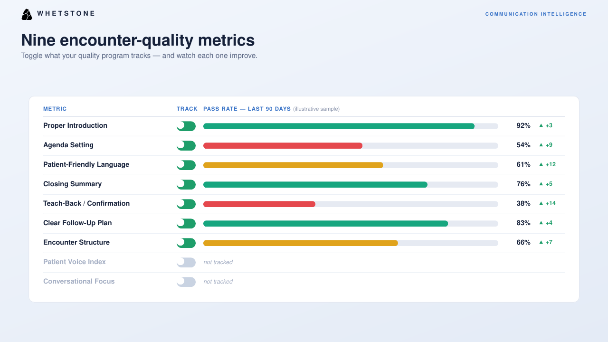608x342 pixels.
Task: Click the green trend arrow beside +3
Action: 541,126
